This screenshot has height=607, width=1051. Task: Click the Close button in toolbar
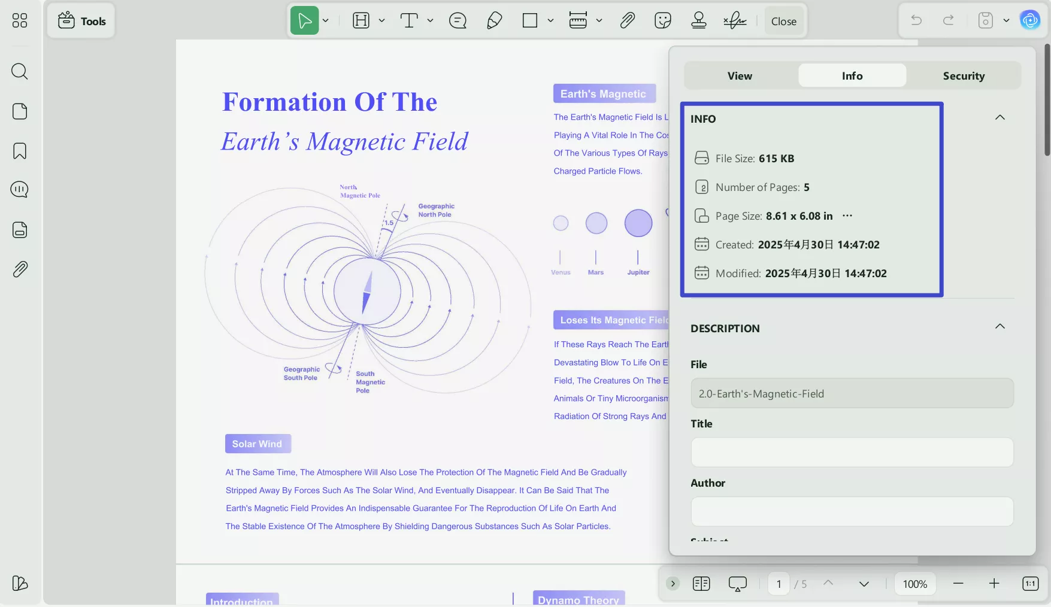tap(783, 21)
